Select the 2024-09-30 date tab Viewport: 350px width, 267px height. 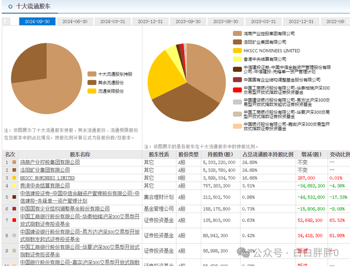[x=37, y=21]
